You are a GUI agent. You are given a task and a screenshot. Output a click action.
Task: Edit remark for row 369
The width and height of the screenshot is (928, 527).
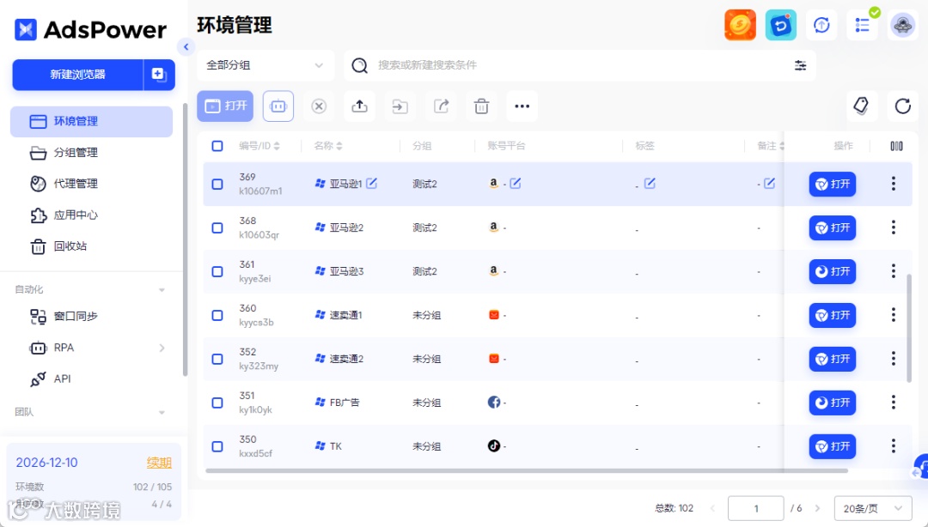(769, 184)
